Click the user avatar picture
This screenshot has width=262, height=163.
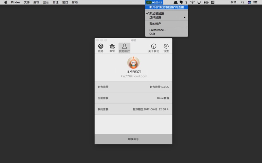(x=133, y=63)
